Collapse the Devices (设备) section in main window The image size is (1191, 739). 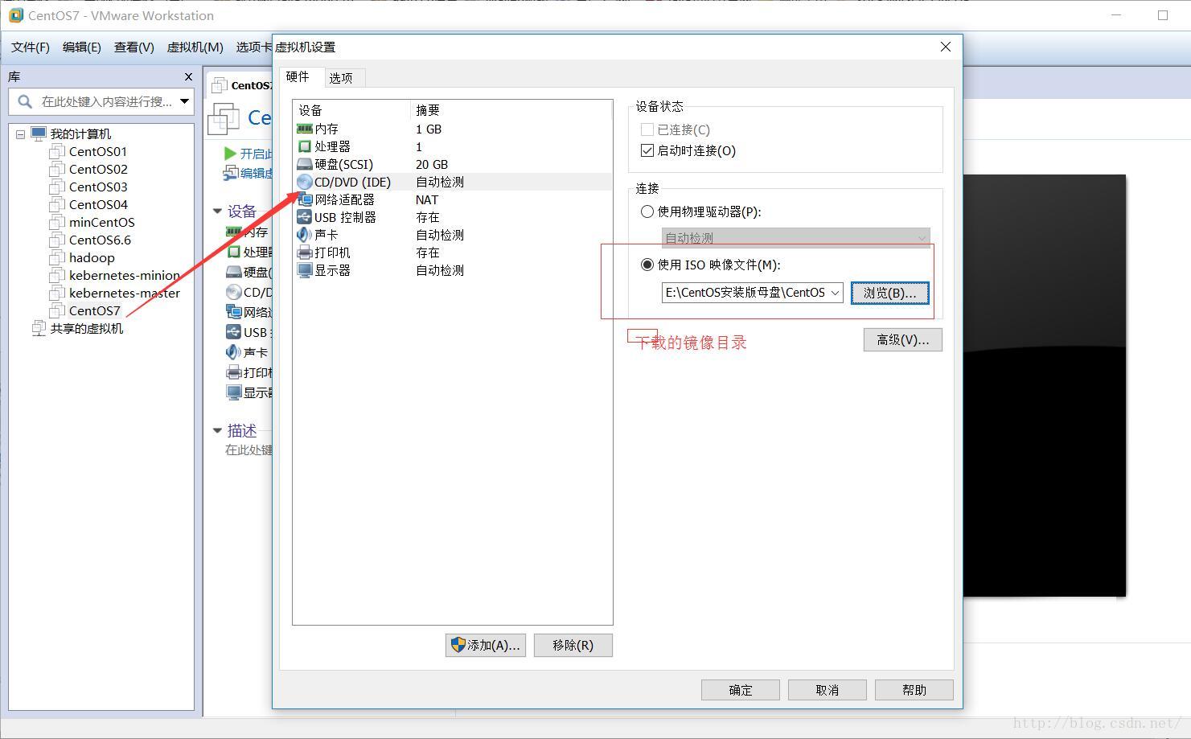coord(217,211)
